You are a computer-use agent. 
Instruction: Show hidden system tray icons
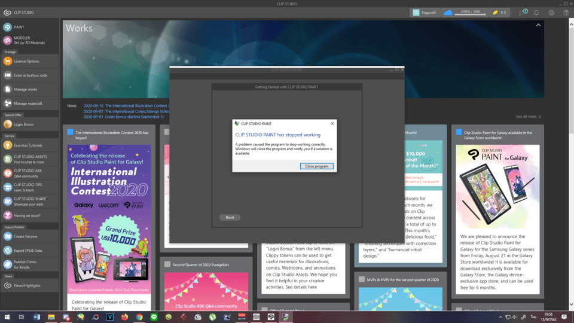500,317
